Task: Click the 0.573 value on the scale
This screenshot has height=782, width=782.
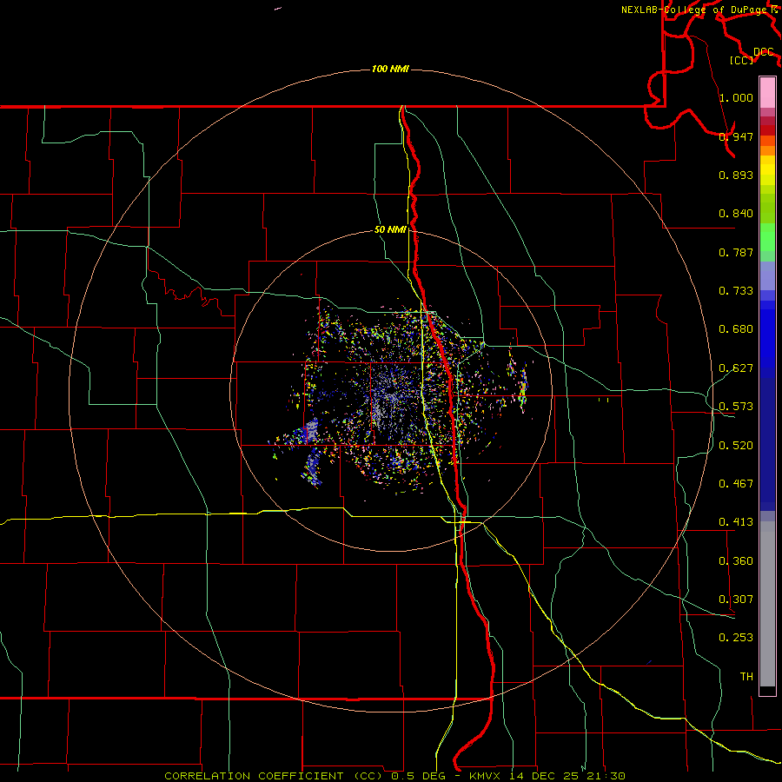Action: [736, 407]
